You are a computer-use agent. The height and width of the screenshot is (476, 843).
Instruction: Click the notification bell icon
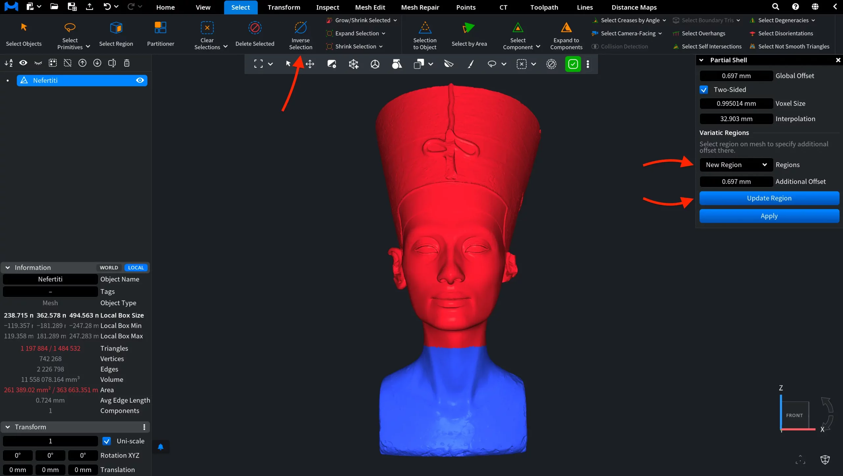point(160,447)
